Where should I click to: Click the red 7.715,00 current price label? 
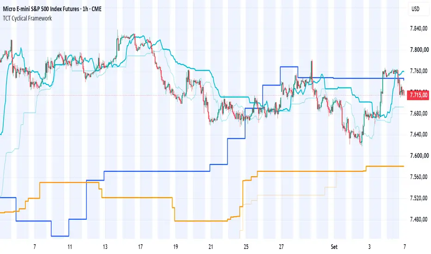(419, 95)
